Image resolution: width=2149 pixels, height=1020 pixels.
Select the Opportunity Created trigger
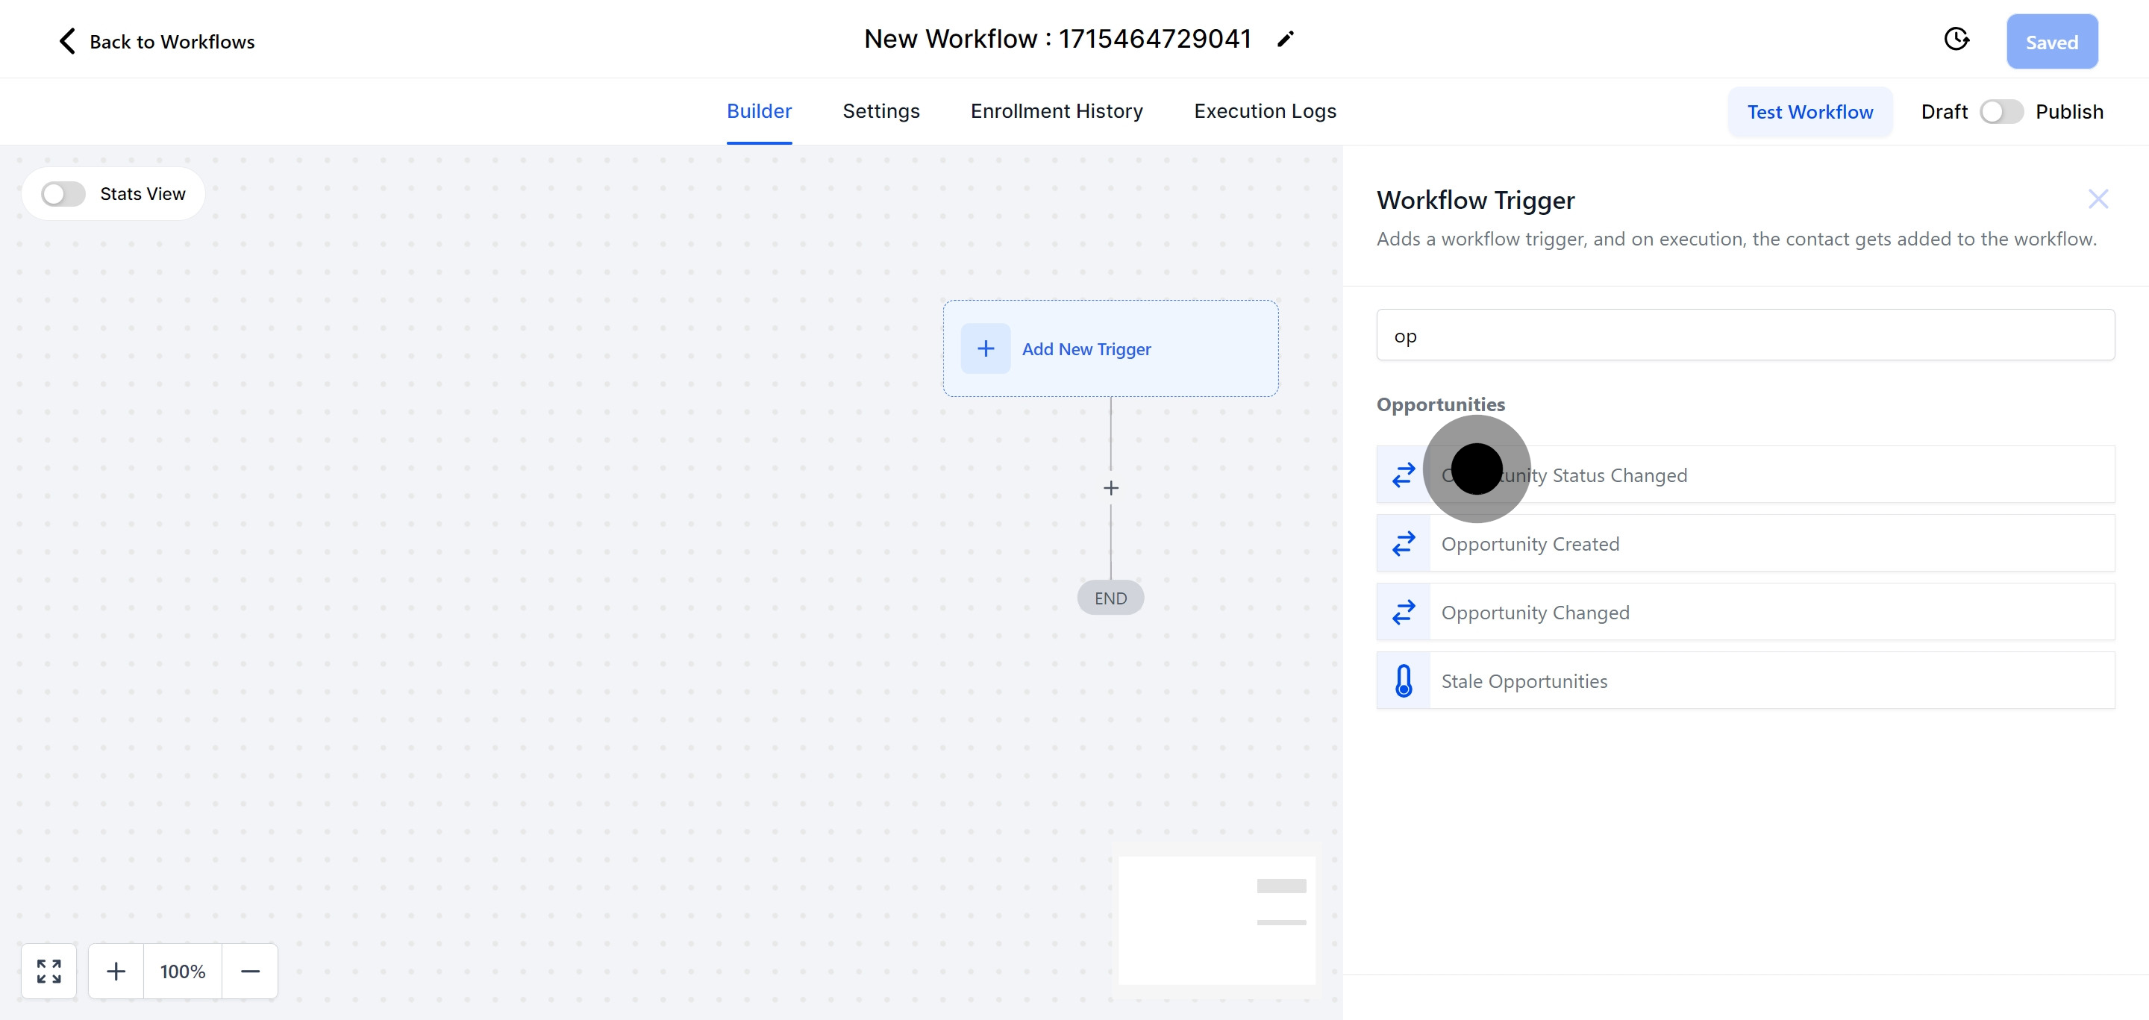click(1530, 544)
